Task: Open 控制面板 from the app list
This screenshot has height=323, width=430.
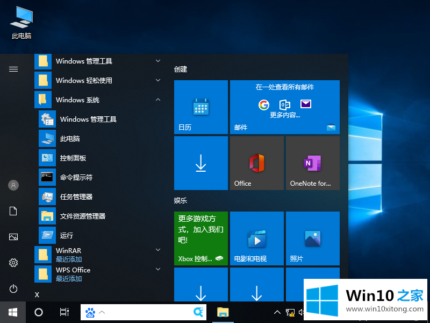Action: (99, 158)
